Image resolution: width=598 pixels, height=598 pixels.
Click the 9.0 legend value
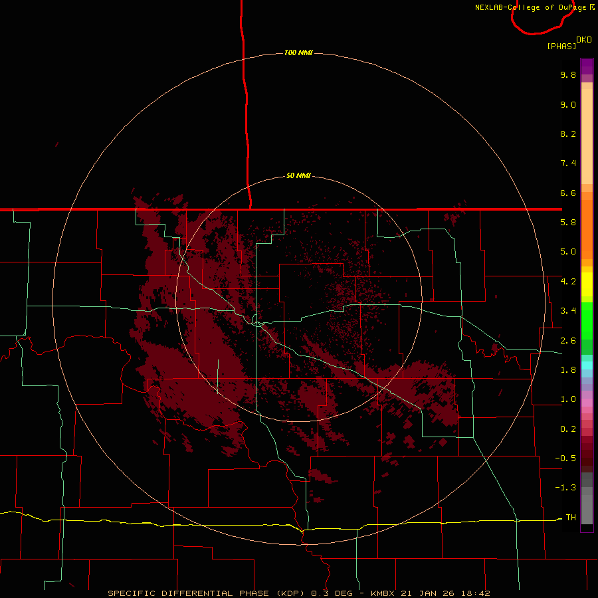tap(568, 104)
